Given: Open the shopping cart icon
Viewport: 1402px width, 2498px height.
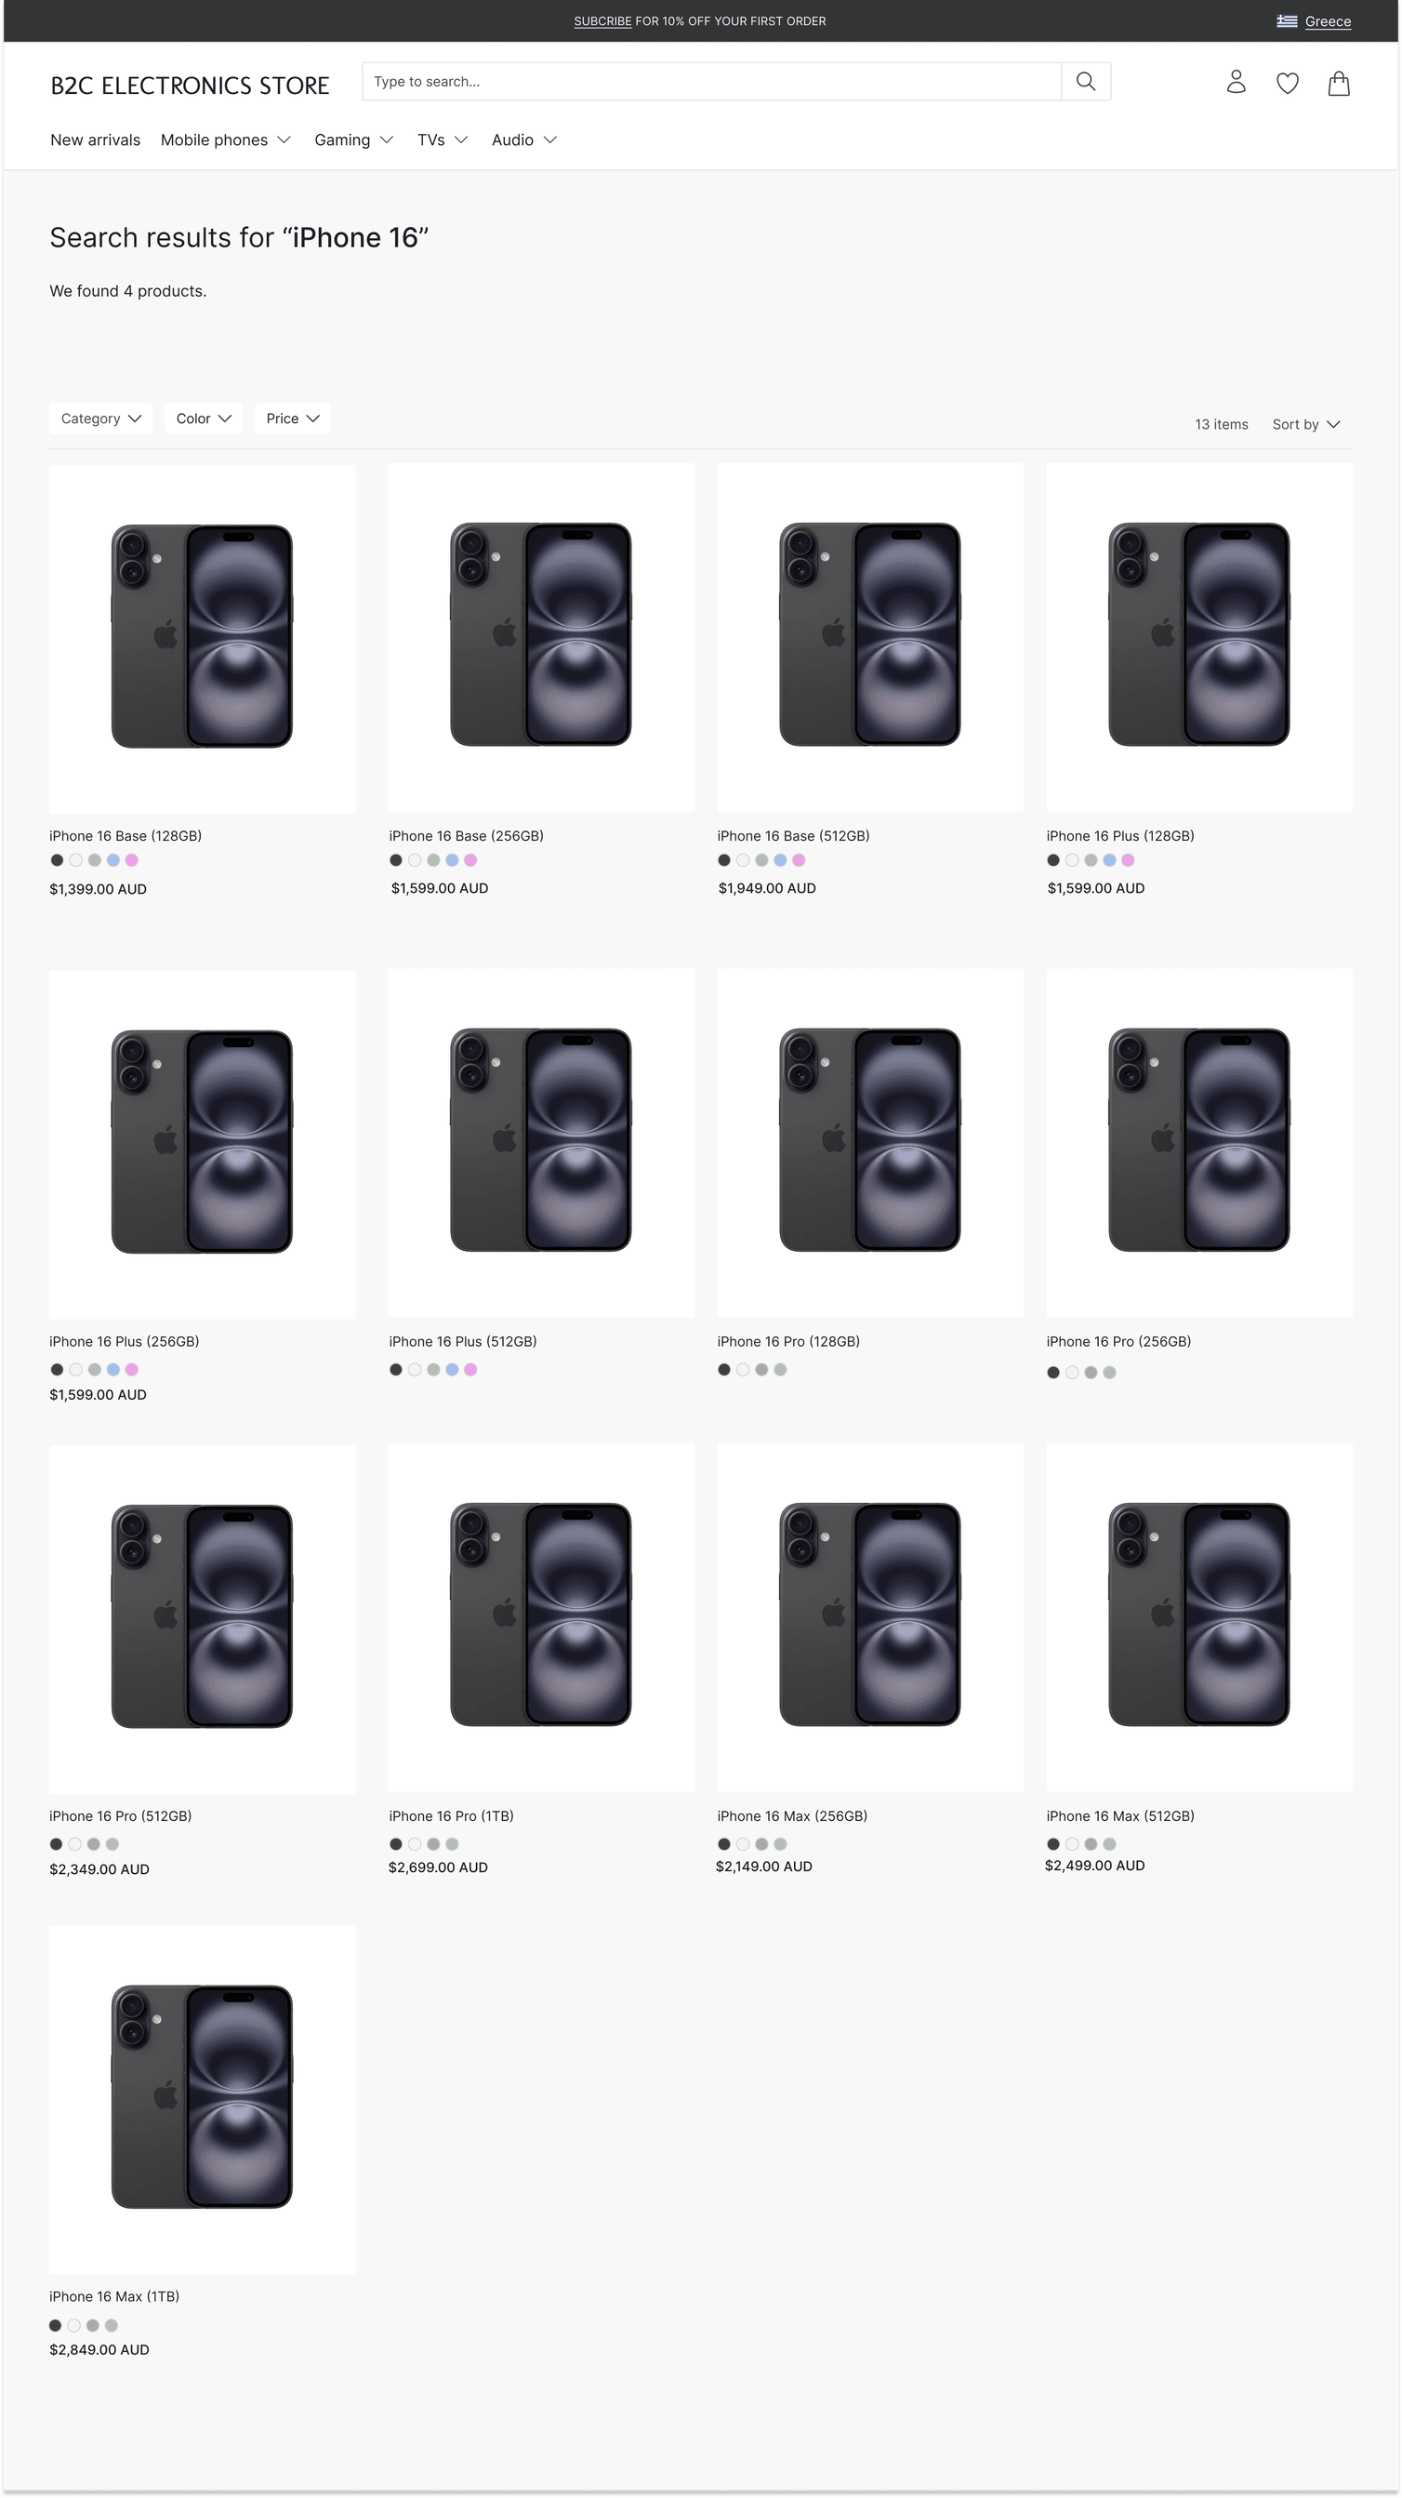Looking at the screenshot, I should (1339, 84).
